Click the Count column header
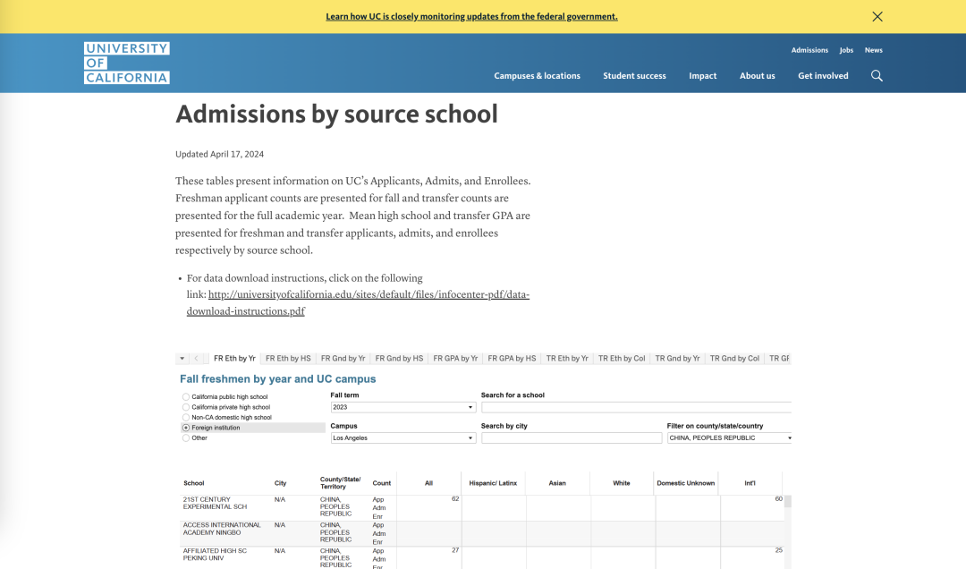This screenshot has height=569, width=966. tap(381, 483)
